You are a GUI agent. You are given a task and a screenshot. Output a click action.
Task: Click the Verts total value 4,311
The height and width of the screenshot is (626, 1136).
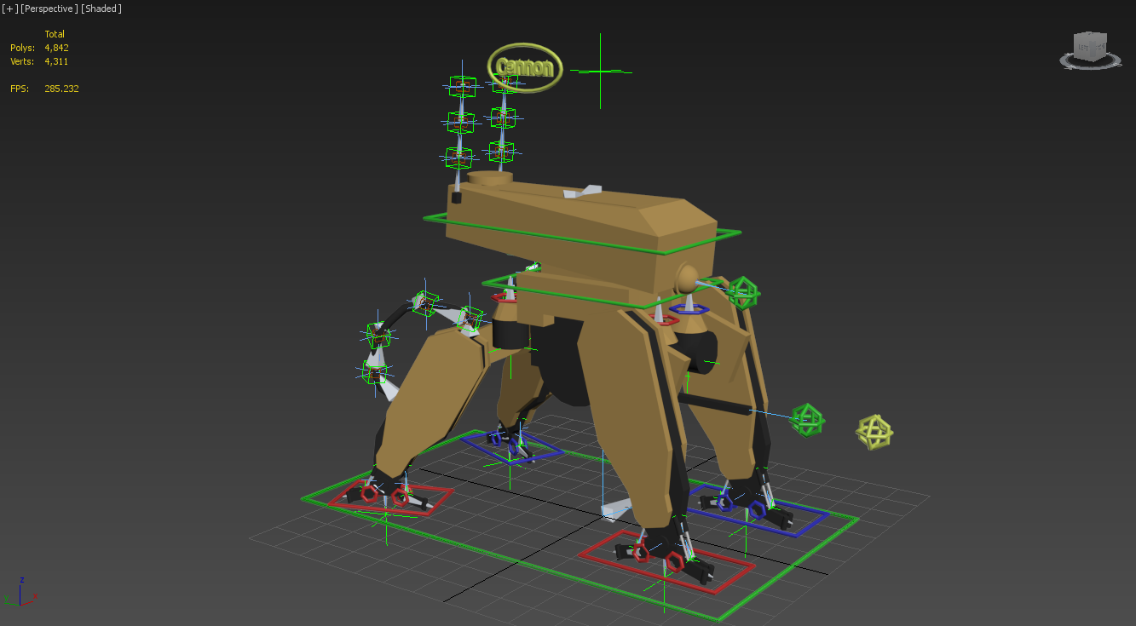[x=56, y=61]
